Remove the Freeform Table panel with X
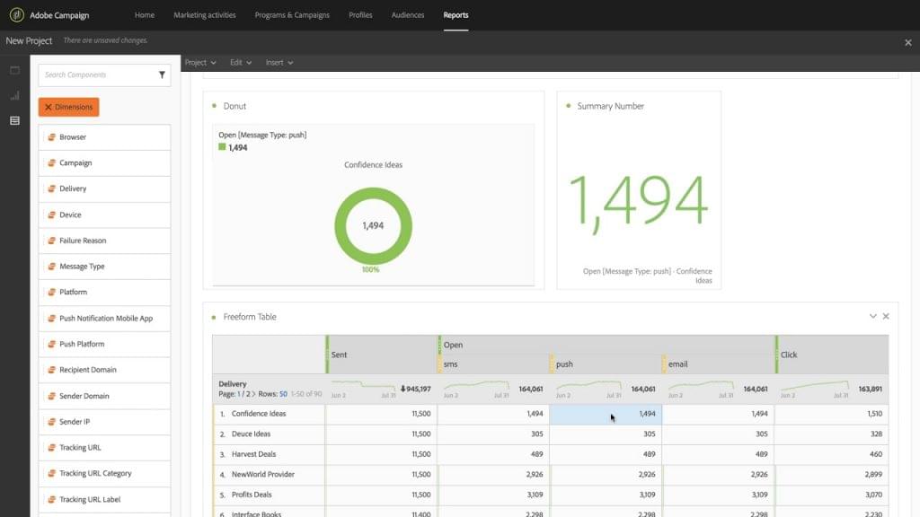The image size is (920, 517). [x=886, y=317]
